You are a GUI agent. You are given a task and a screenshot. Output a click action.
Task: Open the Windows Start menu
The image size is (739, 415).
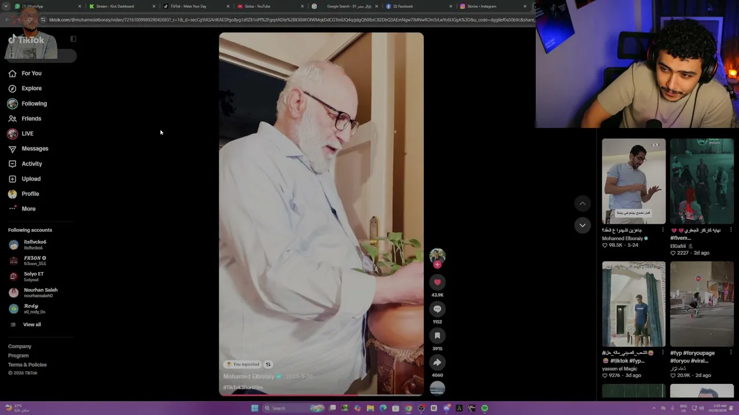255,408
